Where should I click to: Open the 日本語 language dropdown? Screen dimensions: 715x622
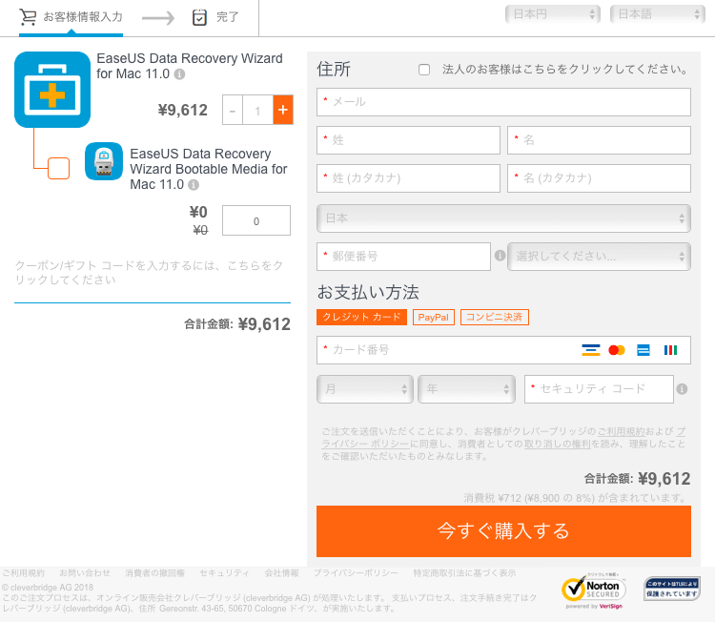click(657, 14)
